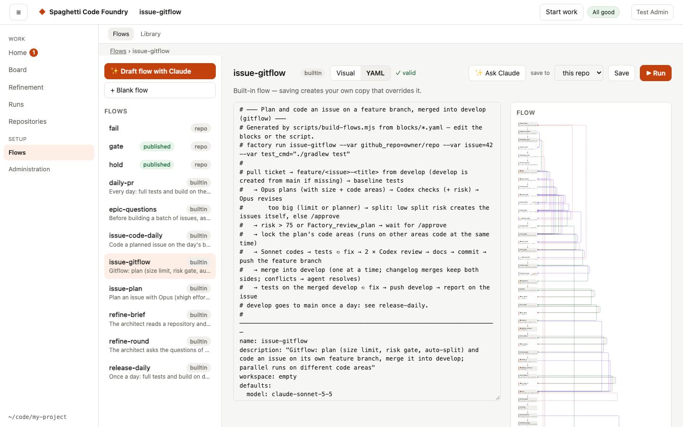Click the valid status indicator
This screenshot has width=683, height=427.
(406, 73)
